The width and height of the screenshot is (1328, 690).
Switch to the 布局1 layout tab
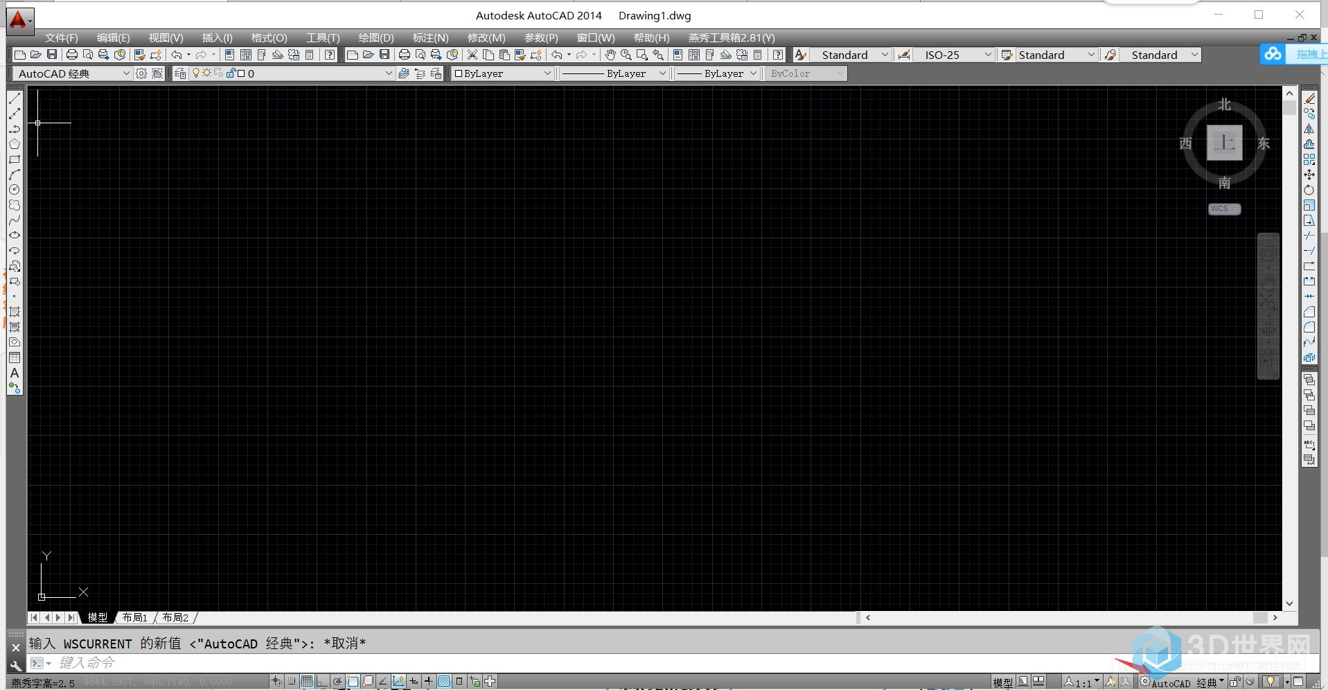tap(135, 617)
